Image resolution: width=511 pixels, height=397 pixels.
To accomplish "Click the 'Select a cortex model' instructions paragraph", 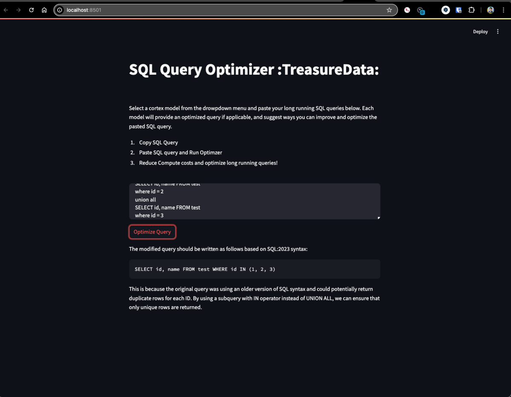I will 253,117.
